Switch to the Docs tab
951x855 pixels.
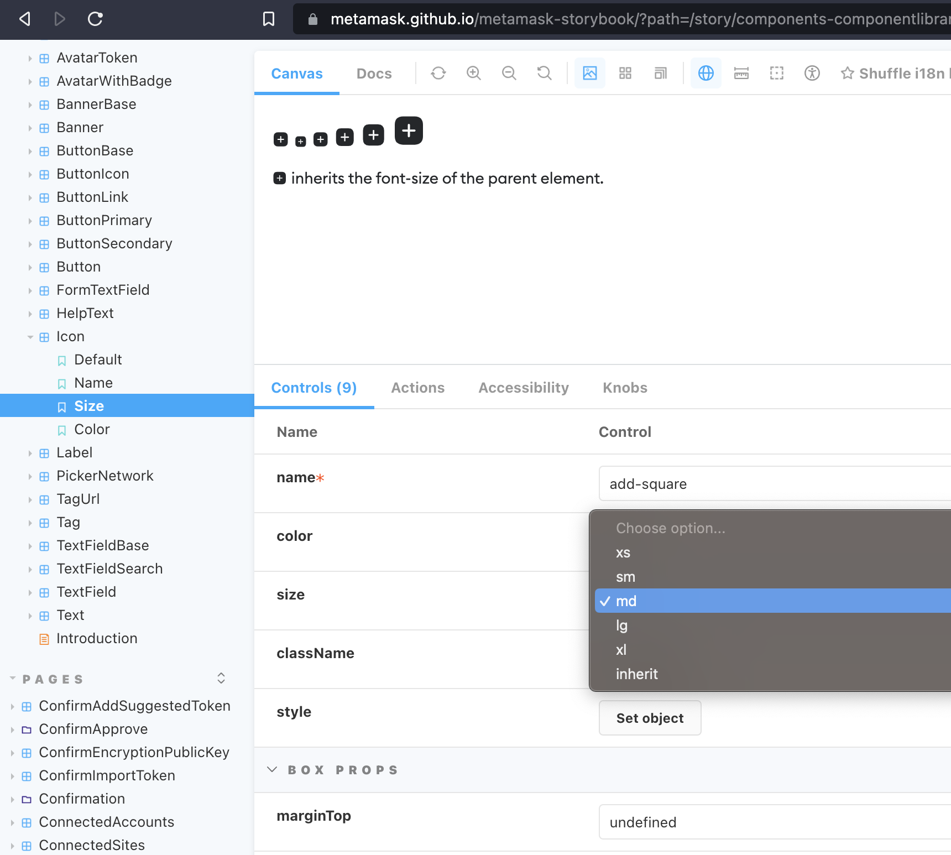click(x=374, y=73)
